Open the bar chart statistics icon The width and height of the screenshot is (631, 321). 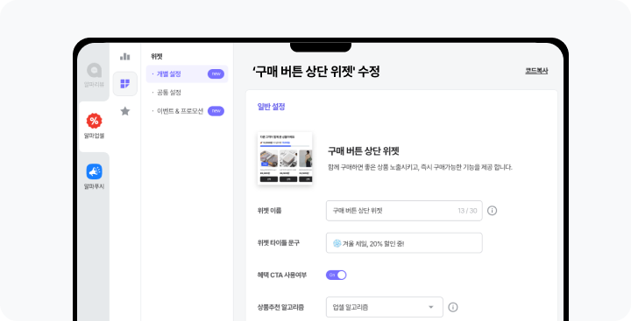125,57
